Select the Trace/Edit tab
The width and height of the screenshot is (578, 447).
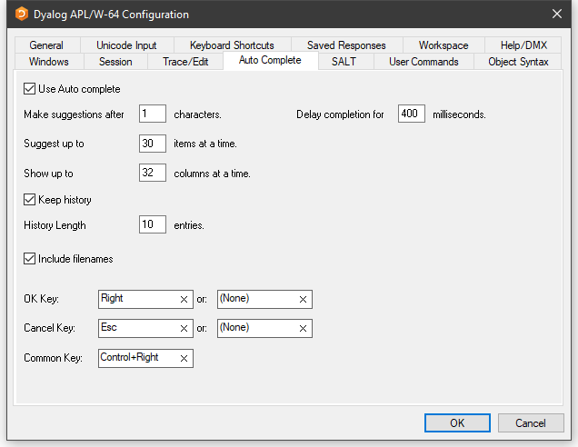tap(185, 62)
